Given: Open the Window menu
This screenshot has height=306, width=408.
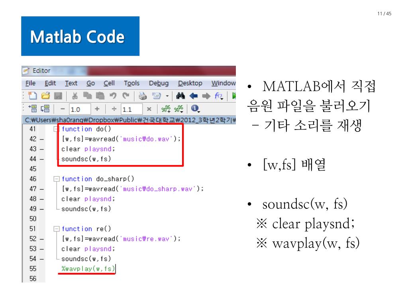Looking at the screenshot, I should pos(224,83).
